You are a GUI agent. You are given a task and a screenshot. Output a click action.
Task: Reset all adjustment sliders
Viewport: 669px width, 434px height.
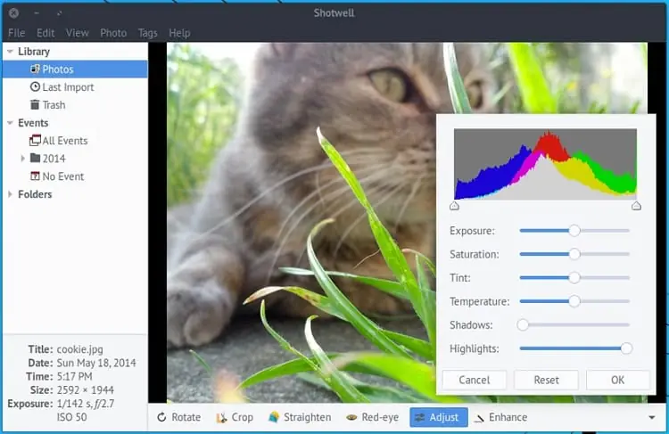pos(546,380)
